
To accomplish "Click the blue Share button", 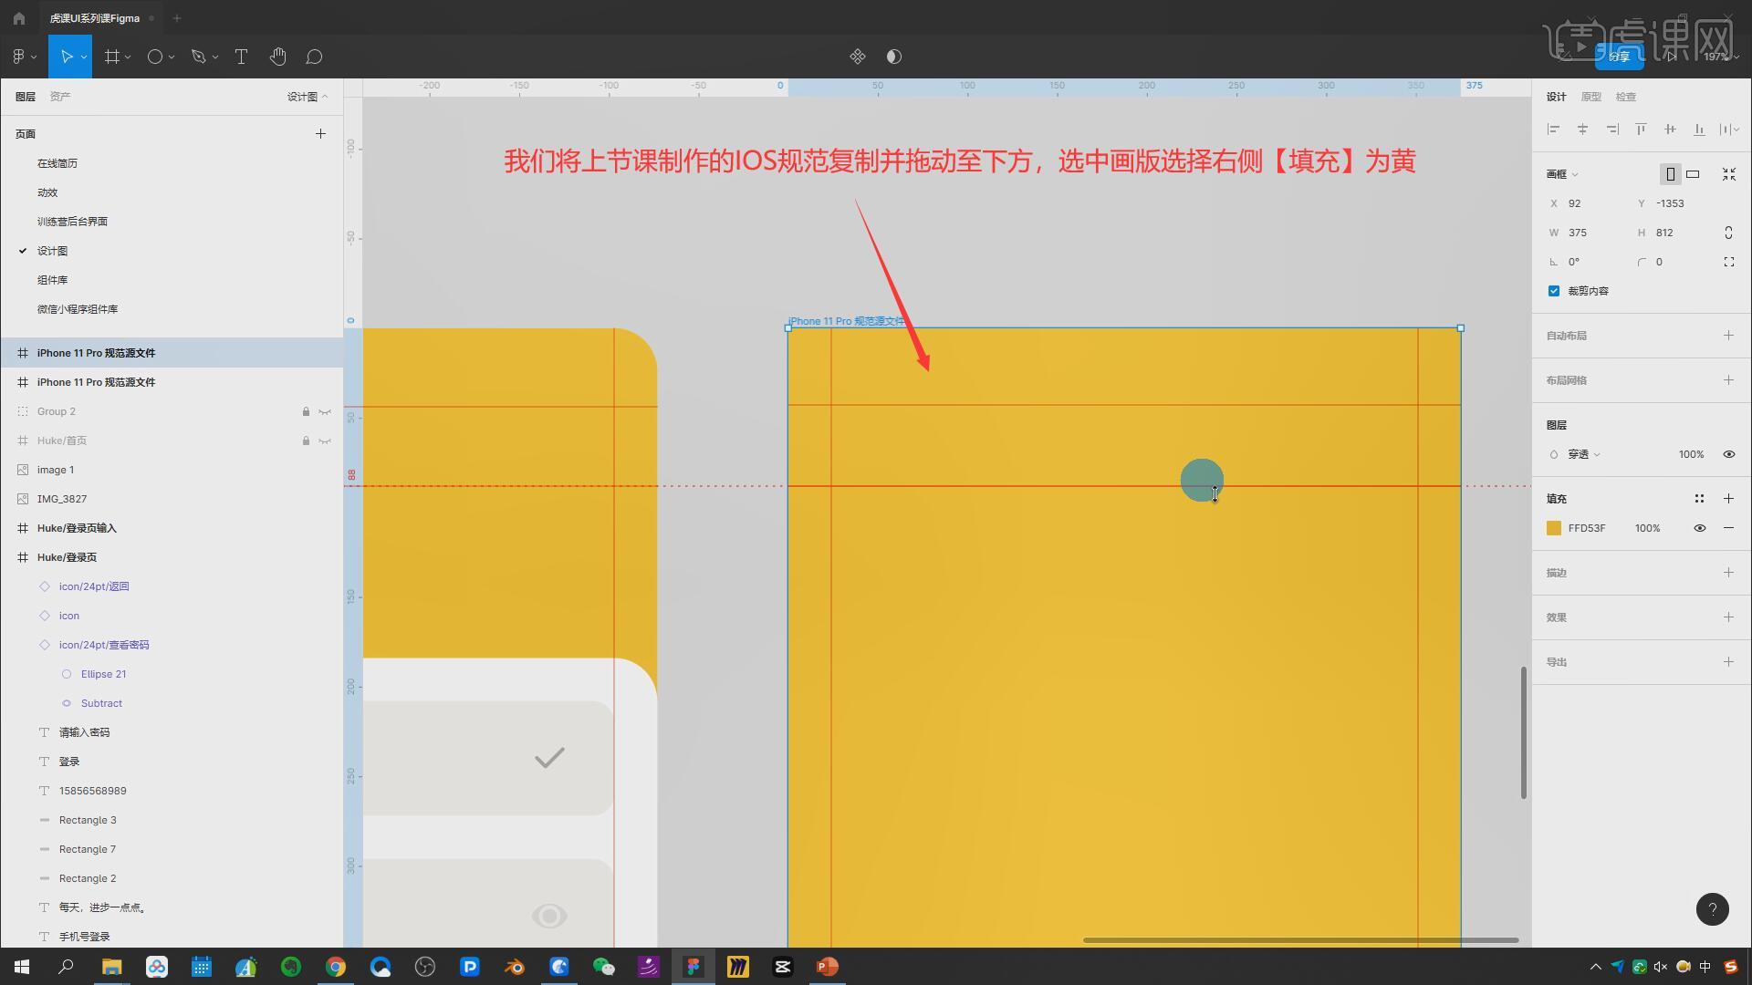I will pos(1618,57).
